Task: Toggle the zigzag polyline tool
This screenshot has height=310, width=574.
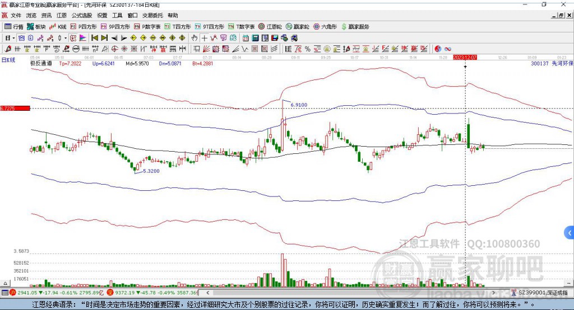Action: [x=214, y=38]
